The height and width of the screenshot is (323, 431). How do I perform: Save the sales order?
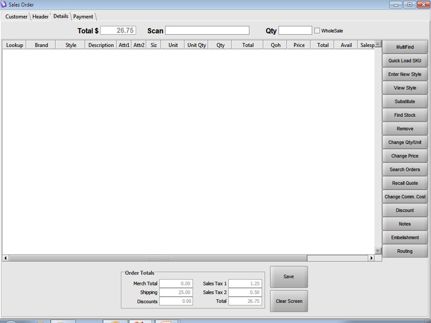289,277
